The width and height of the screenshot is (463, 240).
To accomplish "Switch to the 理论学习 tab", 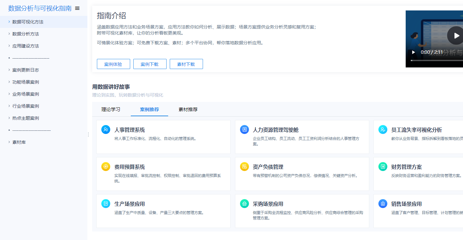I will point(111,110).
